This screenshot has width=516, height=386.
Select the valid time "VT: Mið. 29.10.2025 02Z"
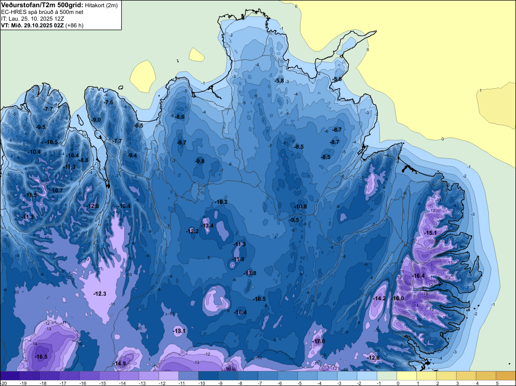click(32, 25)
